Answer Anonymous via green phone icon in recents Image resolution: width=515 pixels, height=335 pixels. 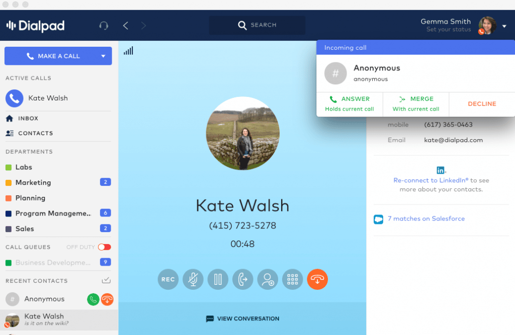(x=93, y=299)
